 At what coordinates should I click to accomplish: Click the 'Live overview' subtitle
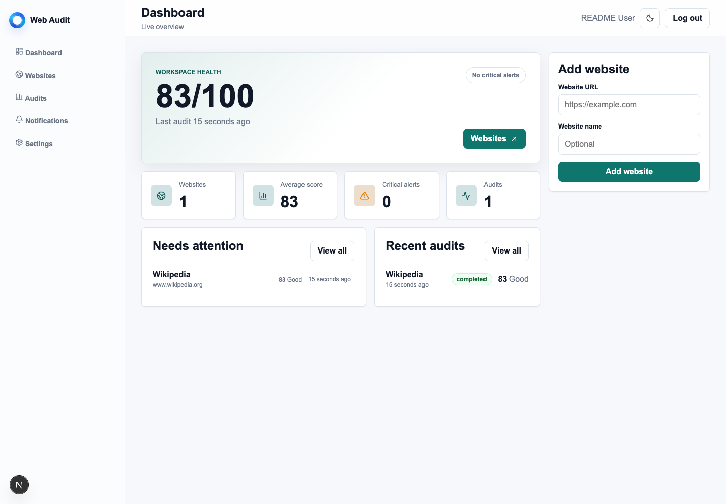pos(162,27)
